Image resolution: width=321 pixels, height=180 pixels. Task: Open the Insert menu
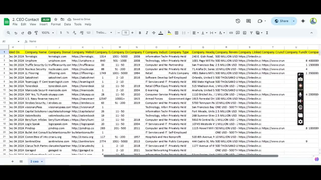point(43,24)
